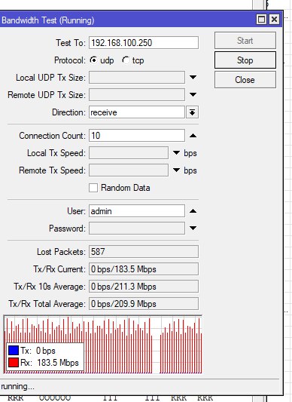Open the Direction dropdown list
Screen dimensions: 292x402
coord(192,112)
